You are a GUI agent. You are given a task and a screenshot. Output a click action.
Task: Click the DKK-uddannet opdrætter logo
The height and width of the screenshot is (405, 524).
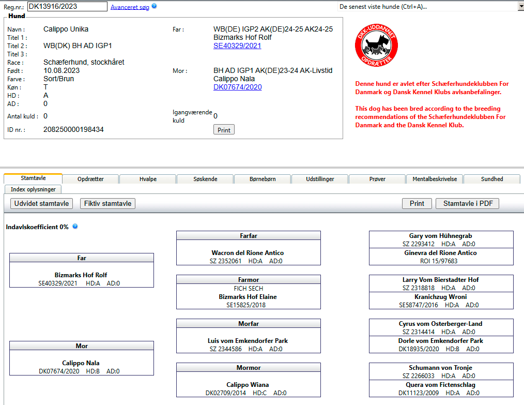(376, 46)
